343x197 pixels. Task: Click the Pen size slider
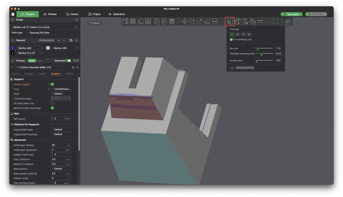click(264, 48)
